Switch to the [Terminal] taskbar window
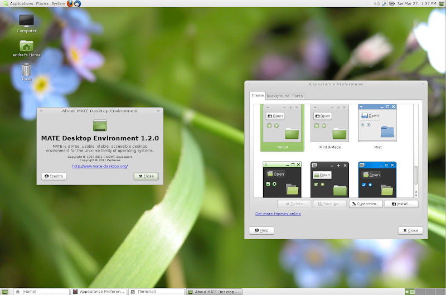This screenshot has width=446, height=295. tap(156, 292)
